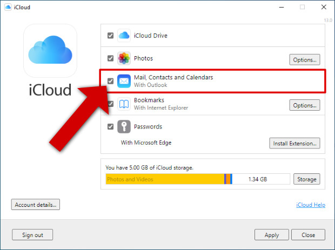The width and height of the screenshot is (335, 250).
Task: Open Options for Photos
Action: click(x=305, y=60)
